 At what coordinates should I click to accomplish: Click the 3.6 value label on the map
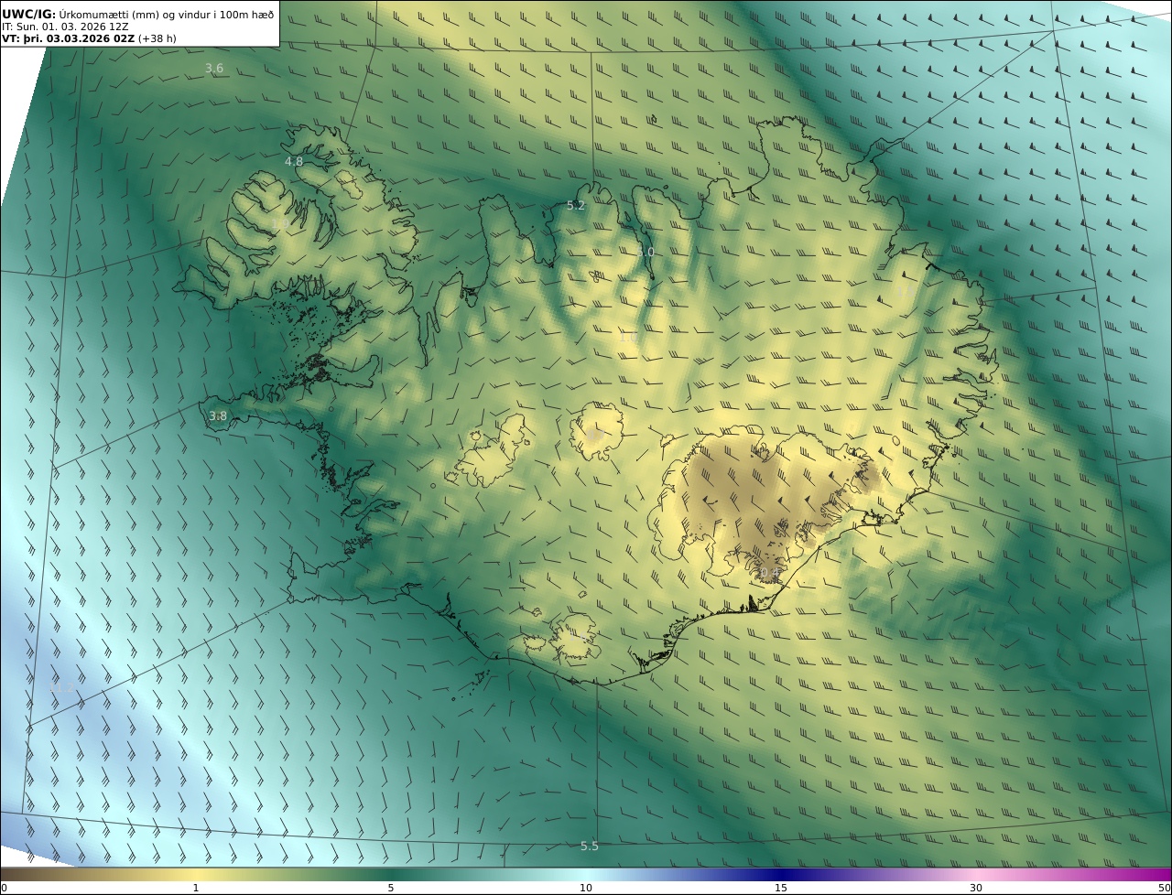point(214,69)
